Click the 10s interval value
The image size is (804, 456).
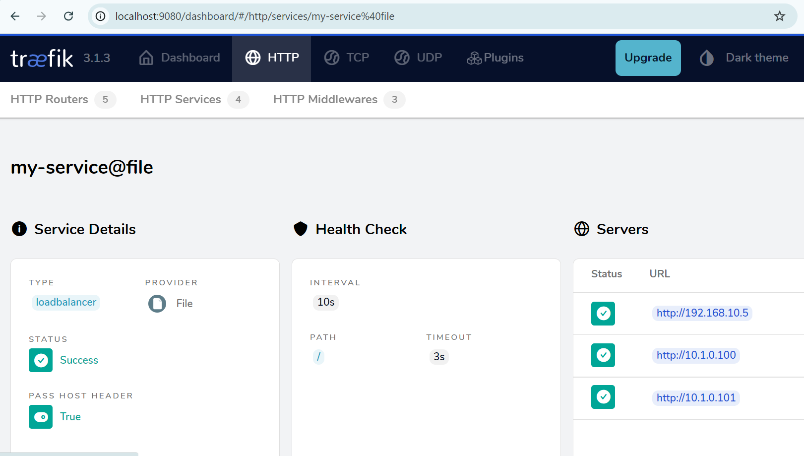(326, 302)
